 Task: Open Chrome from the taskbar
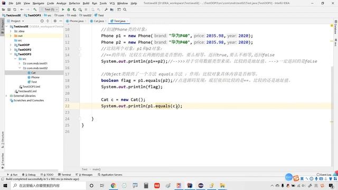pyautogui.click(x=113, y=185)
